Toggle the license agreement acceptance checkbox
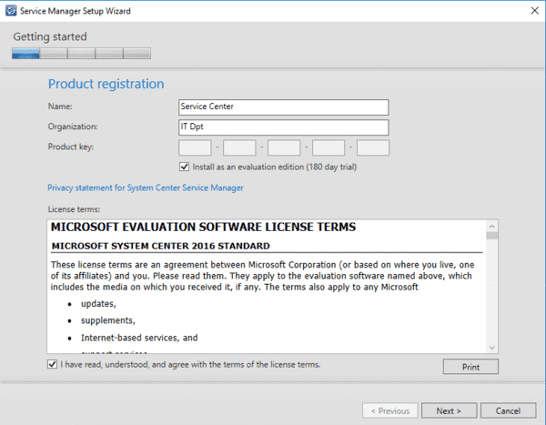 click(52, 364)
